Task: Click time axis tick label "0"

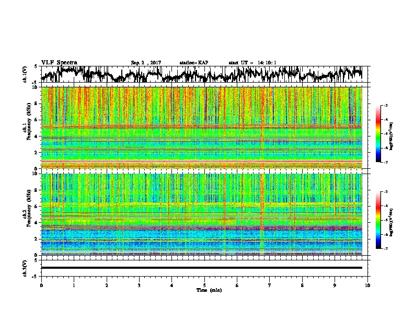Action: point(41,285)
